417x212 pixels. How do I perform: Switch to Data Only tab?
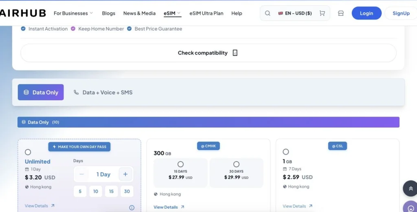41,92
